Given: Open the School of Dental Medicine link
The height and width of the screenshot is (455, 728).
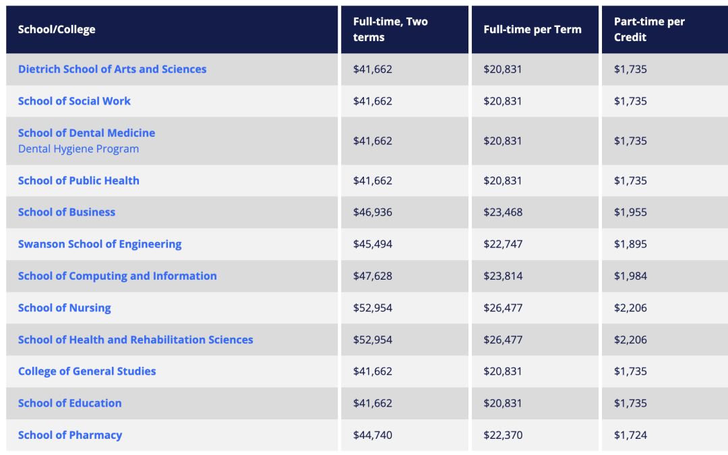Looking at the screenshot, I should [x=86, y=133].
